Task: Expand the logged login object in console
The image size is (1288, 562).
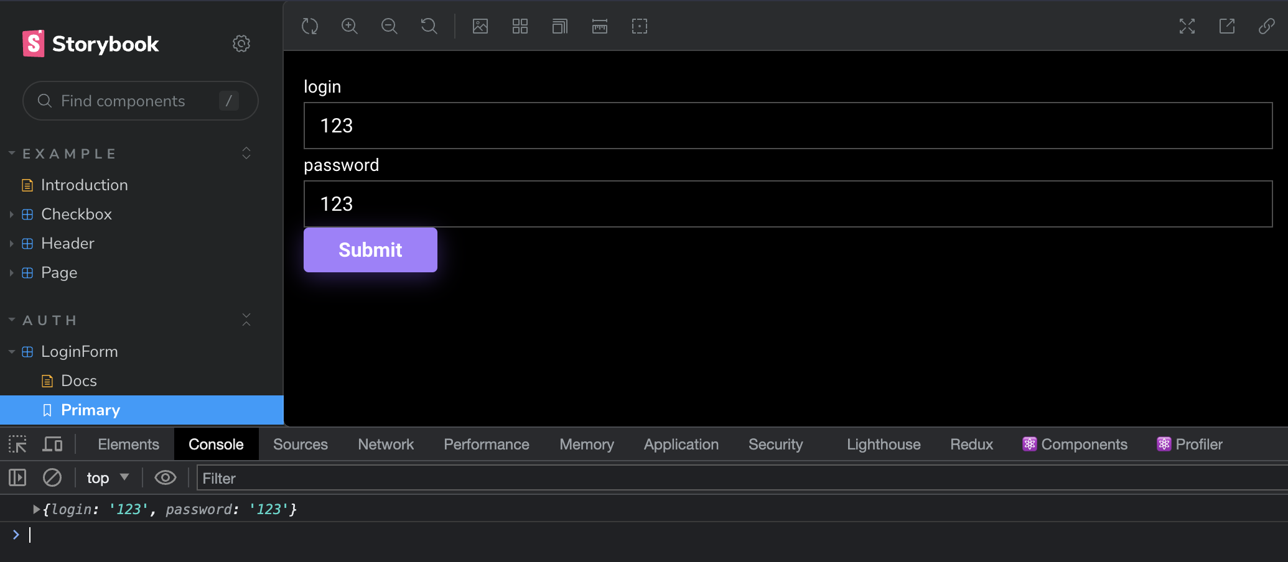Action: pos(37,509)
